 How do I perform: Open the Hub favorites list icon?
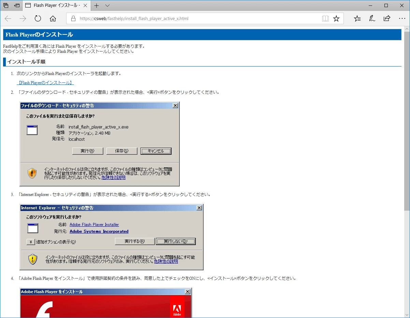357,19
